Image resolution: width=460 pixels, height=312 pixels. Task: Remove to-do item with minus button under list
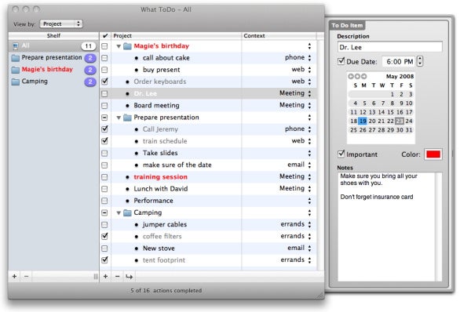pyautogui.click(x=117, y=276)
